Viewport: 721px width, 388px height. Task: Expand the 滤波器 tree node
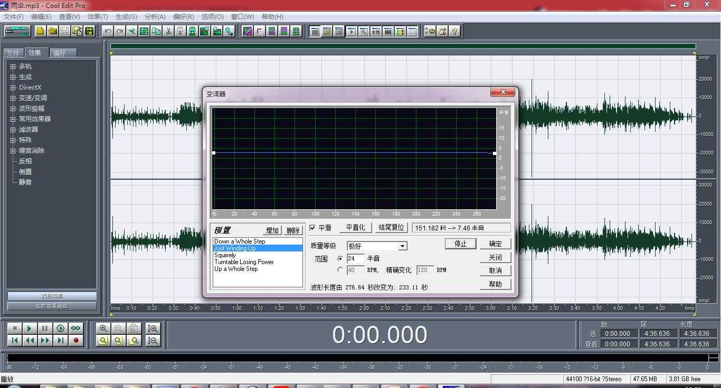tap(13, 130)
